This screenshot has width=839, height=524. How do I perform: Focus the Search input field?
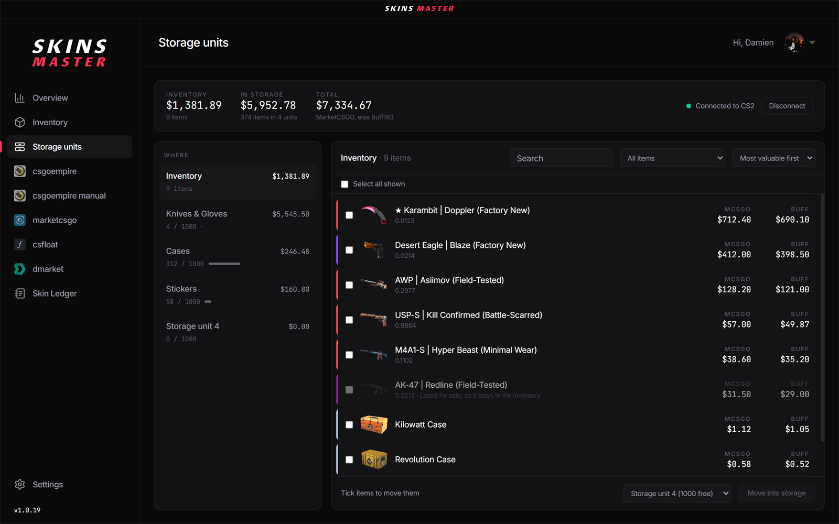pyautogui.click(x=562, y=158)
